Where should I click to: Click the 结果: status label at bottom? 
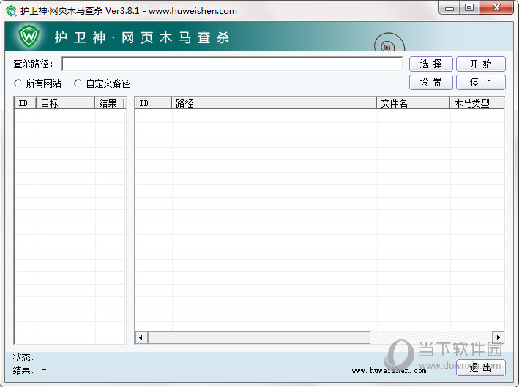(23, 370)
